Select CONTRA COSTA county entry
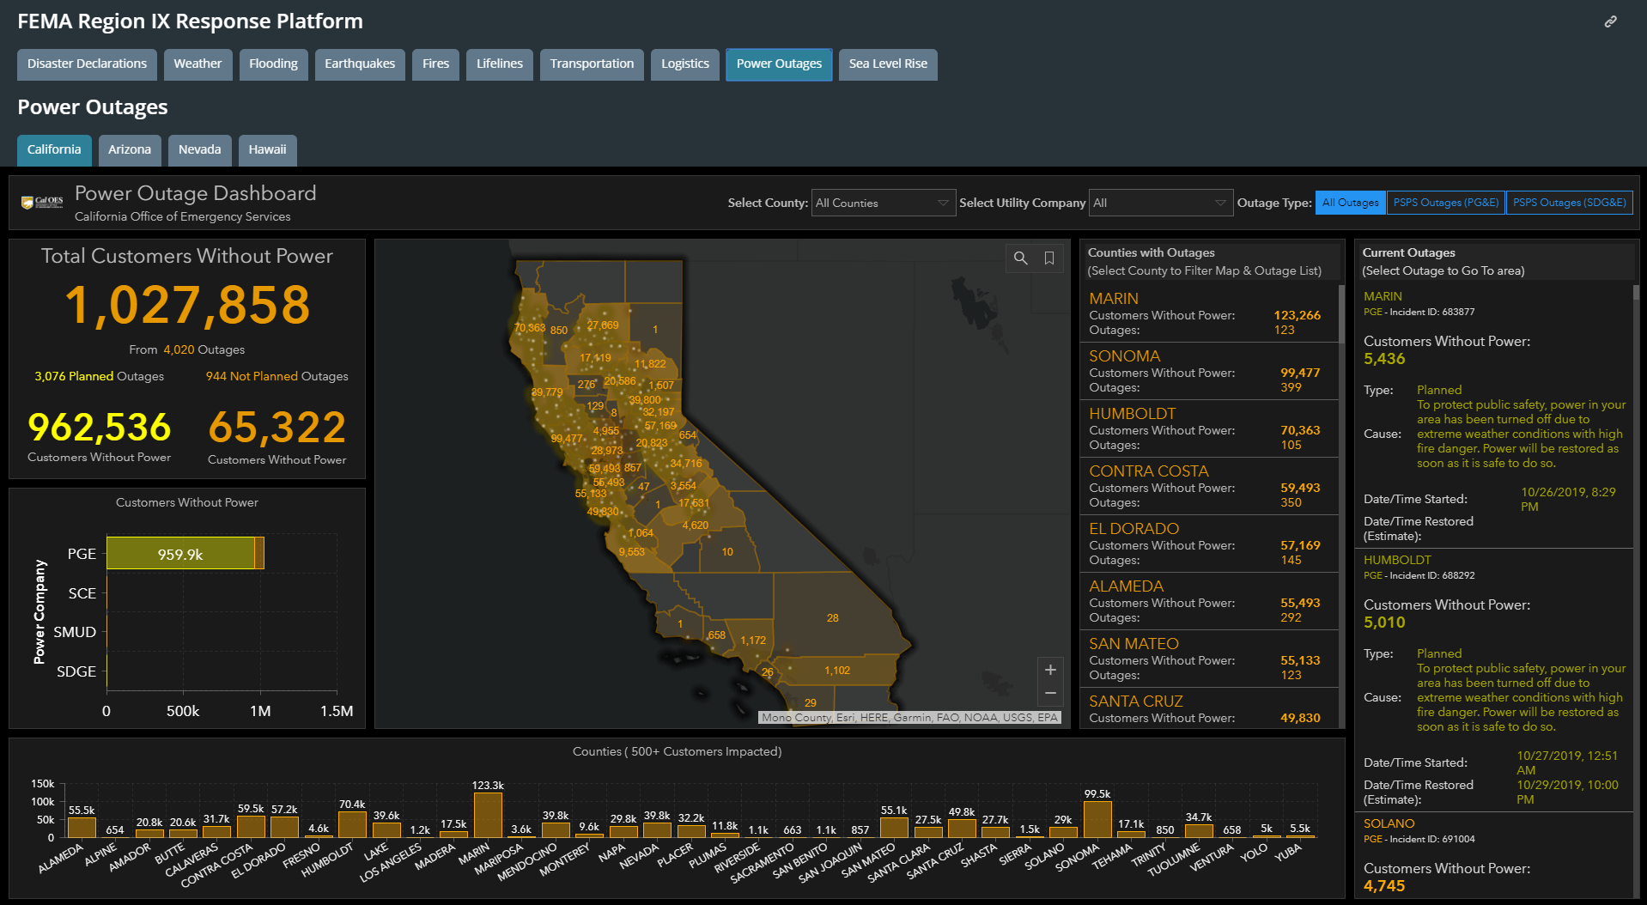The height and width of the screenshot is (905, 1647). pos(1208,486)
